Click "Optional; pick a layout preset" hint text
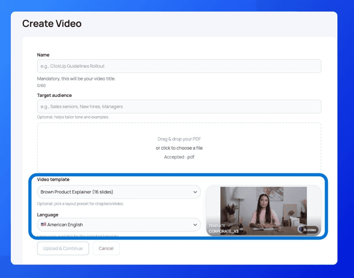 coord(80,204)
